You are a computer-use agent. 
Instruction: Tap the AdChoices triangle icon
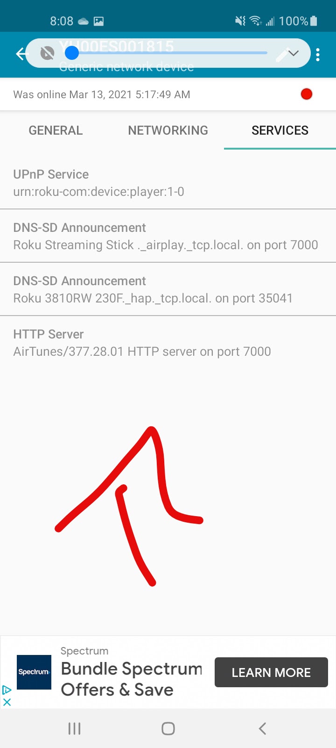[x=7, y=690]
